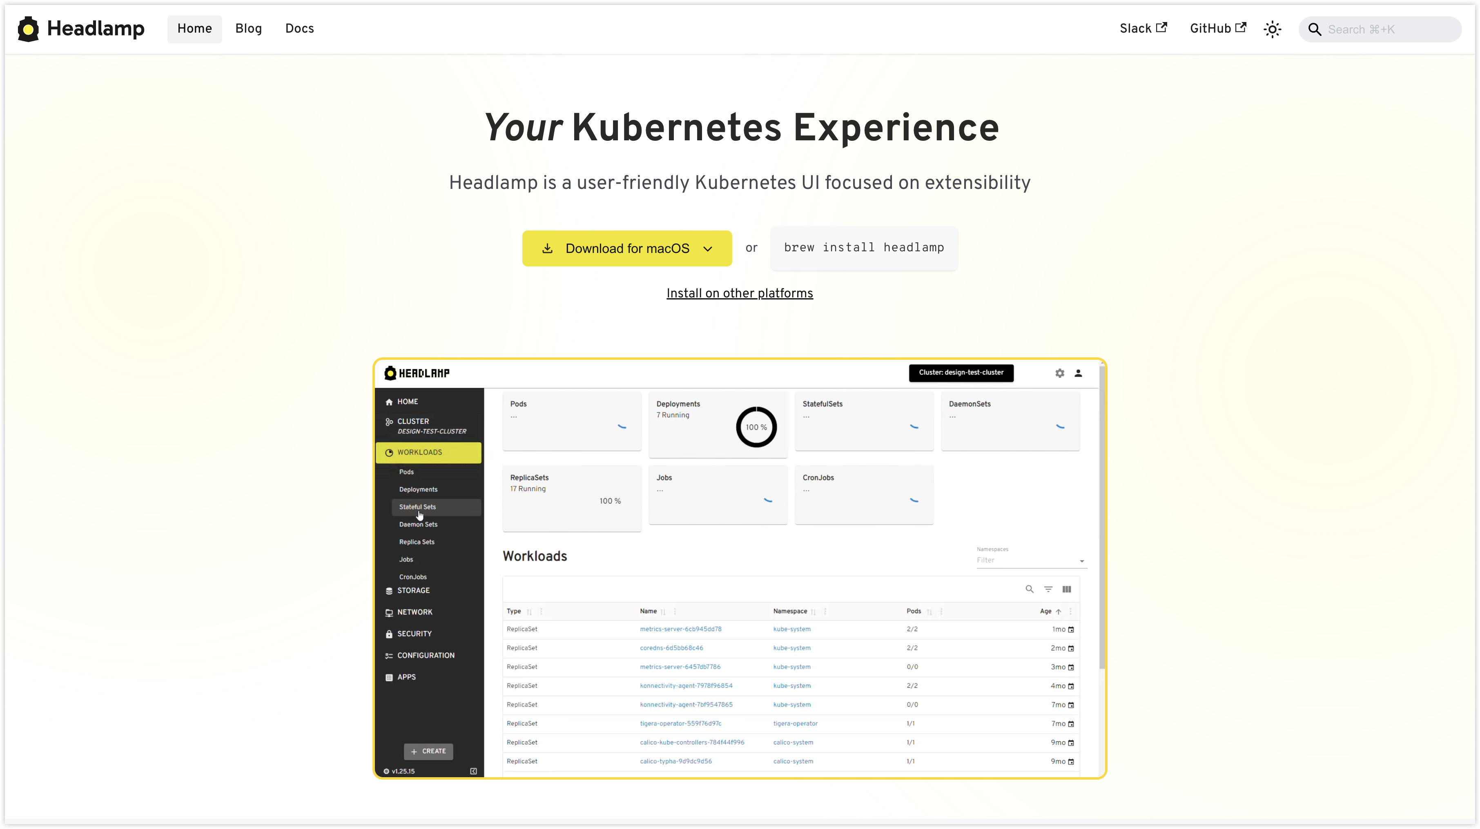1480x829 pixels.
Task: Open Pods column options menu
Action: tap(941, 612)
